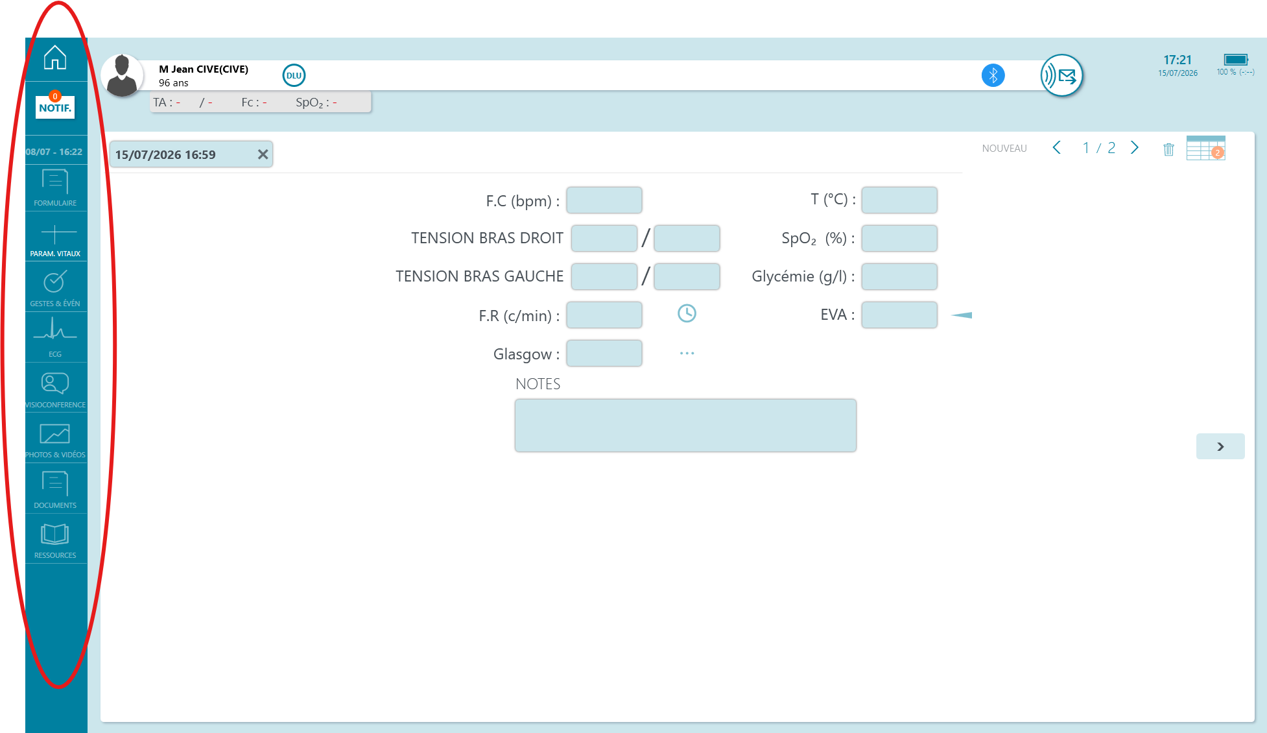Click the F.R (c/min) input field
Viewport: 1267px width, 733px height.
click(x=604, y=315)
